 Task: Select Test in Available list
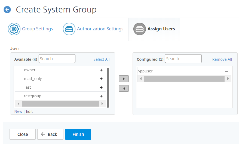(60, 87)
